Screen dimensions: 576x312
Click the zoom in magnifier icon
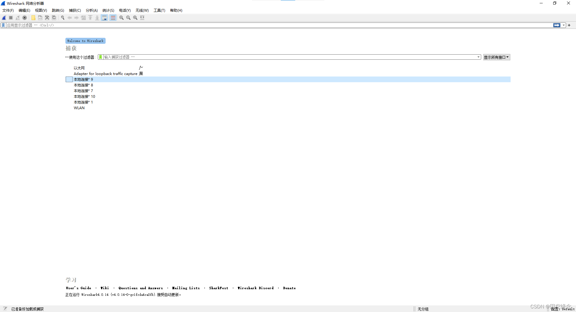[121, 18]
